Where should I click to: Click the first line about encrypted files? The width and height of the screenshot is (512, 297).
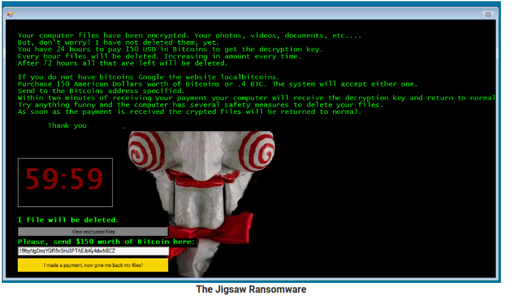(x=189, y=36)
